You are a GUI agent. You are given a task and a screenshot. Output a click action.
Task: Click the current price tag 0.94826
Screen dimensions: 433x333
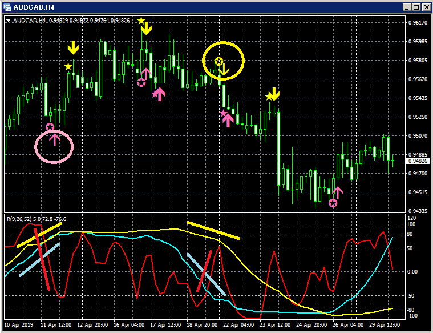(419, 161)
